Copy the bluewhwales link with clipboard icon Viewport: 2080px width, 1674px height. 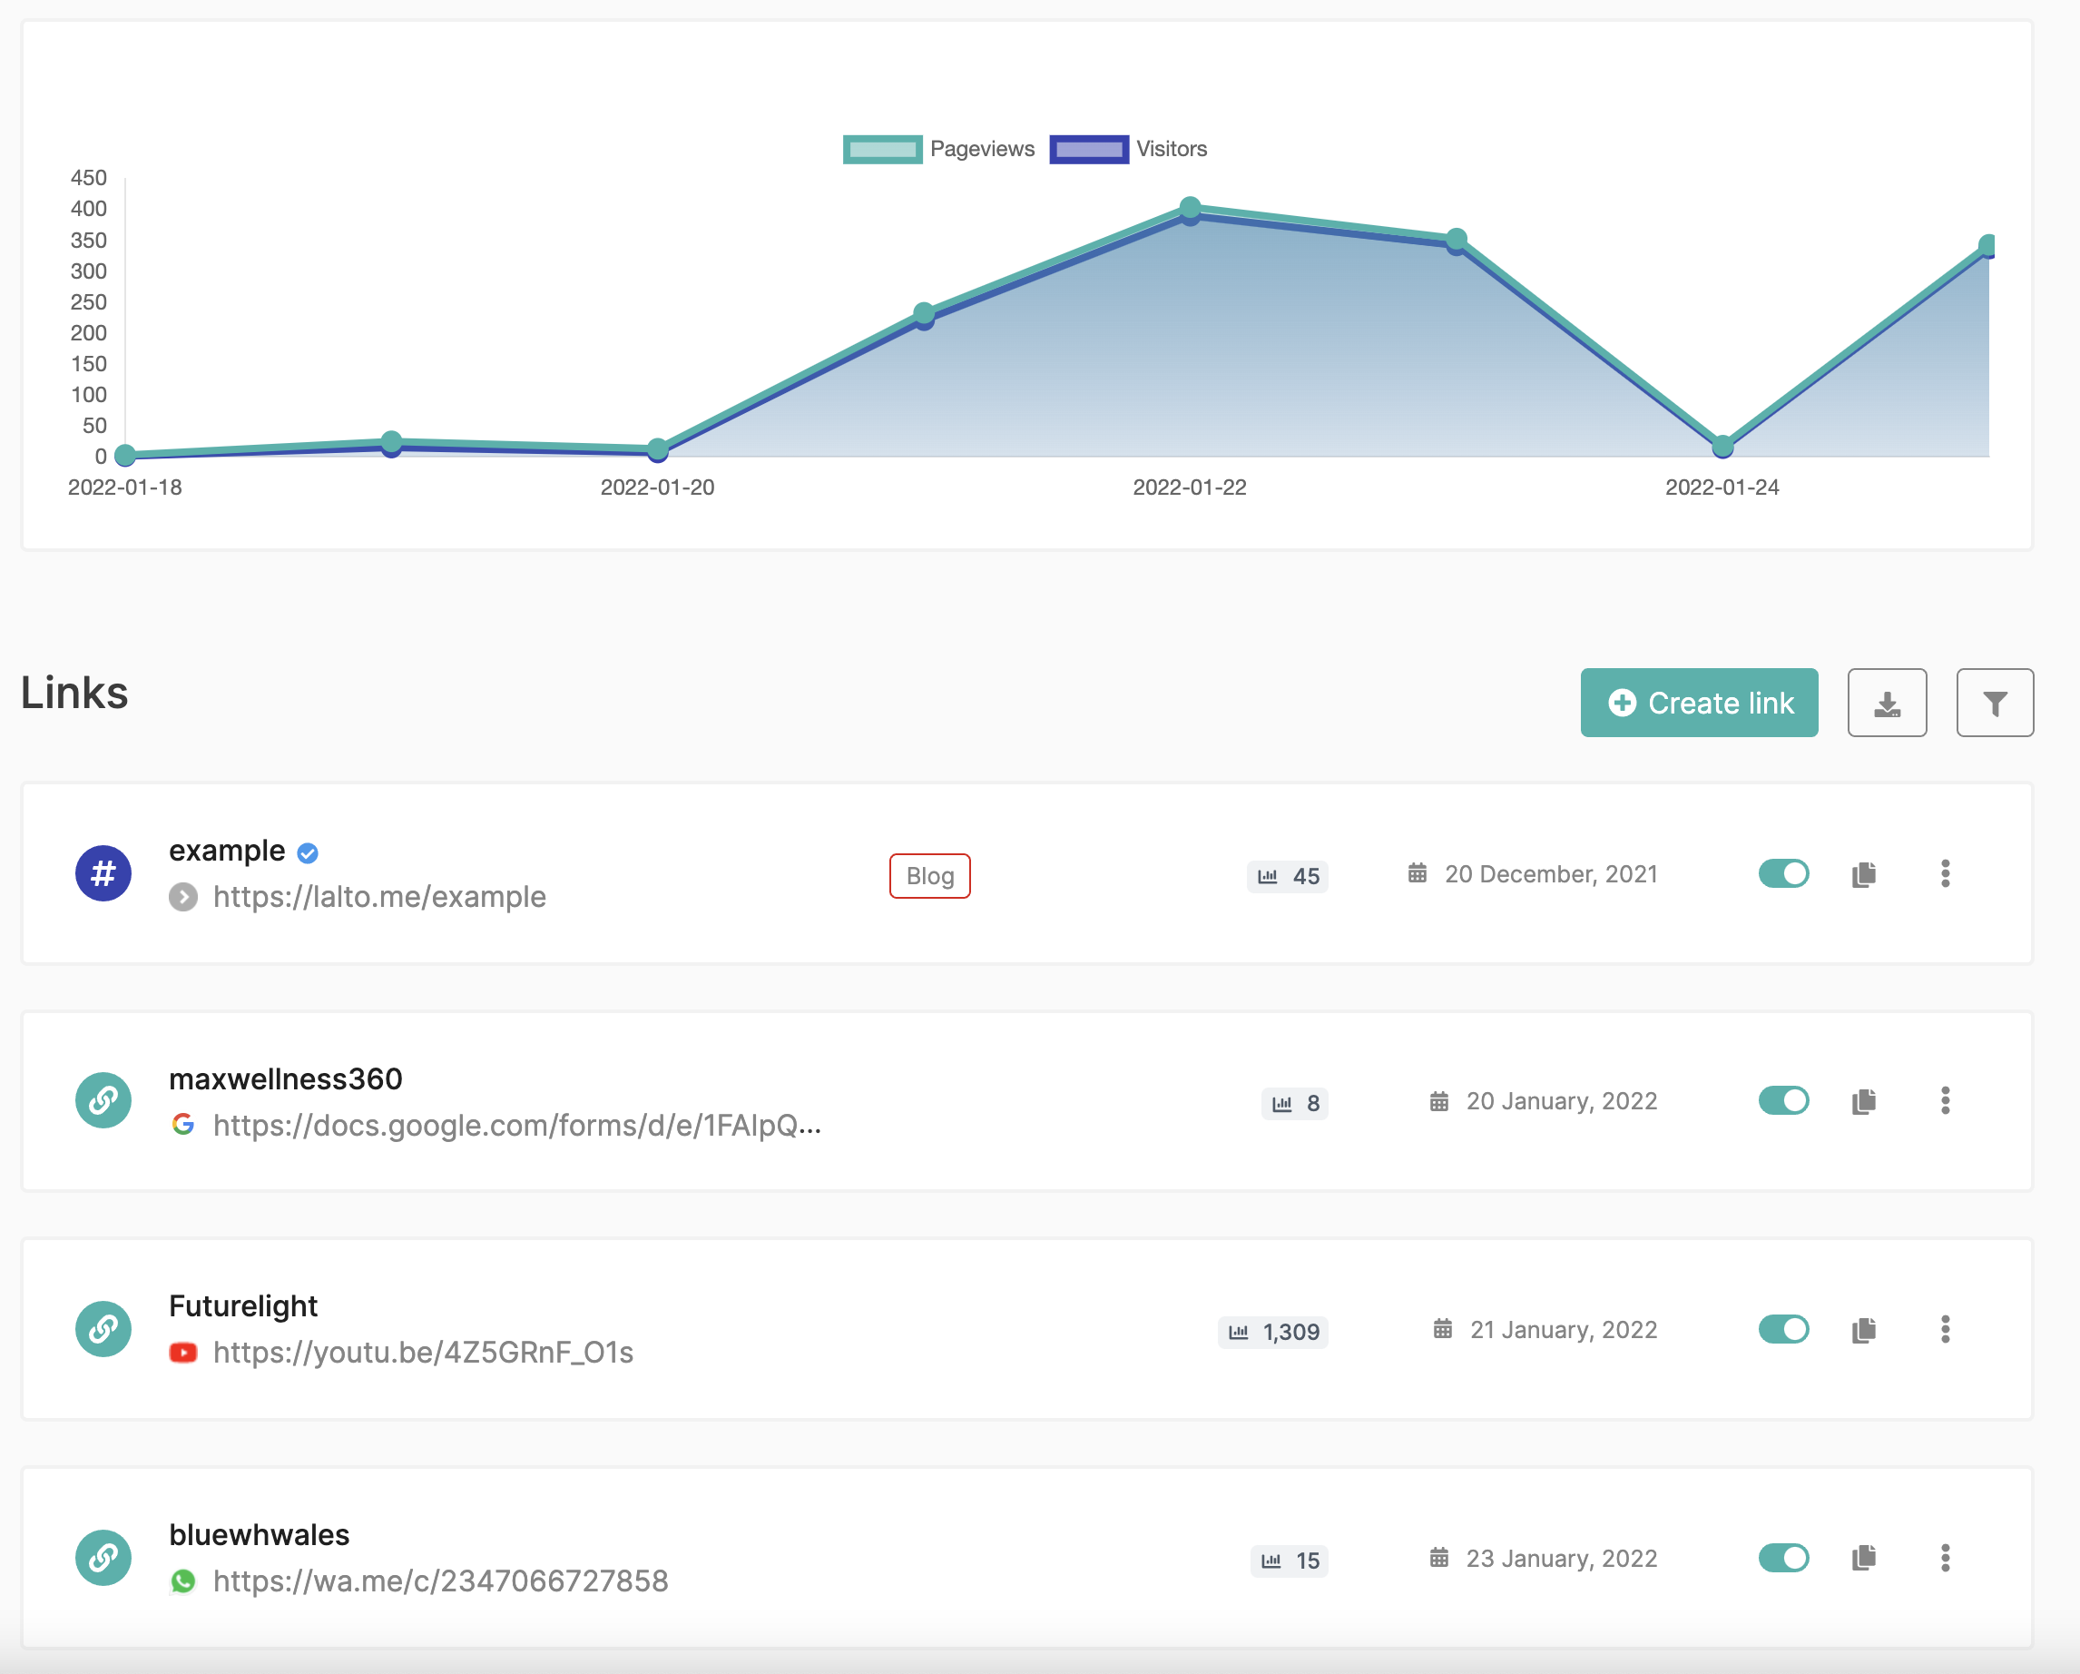point(1863,1557)
